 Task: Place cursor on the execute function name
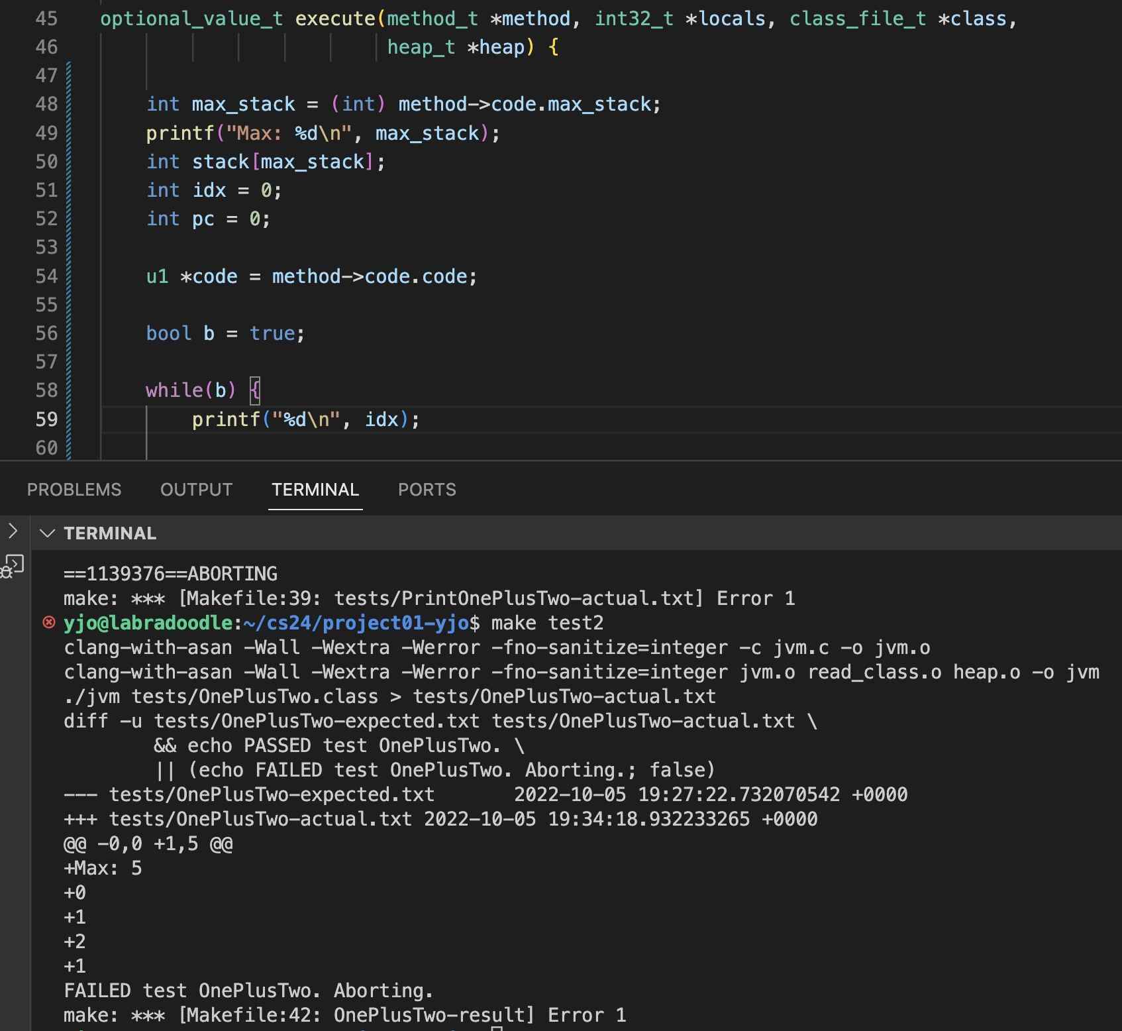[x=334, y=19]
